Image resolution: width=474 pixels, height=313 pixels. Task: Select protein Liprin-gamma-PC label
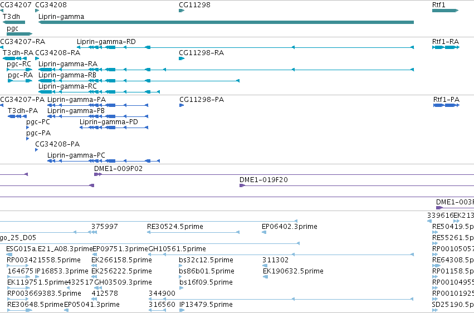[76, 155]
